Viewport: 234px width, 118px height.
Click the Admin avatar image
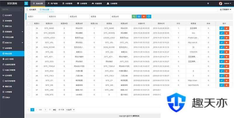click(x=221, y=4)
